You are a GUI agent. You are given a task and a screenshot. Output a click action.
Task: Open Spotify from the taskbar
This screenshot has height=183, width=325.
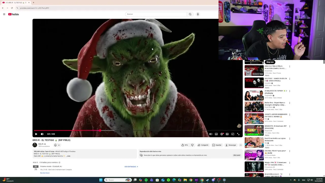point(146,180)
